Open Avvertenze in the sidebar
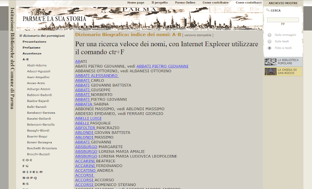 (x=32, y=53)
